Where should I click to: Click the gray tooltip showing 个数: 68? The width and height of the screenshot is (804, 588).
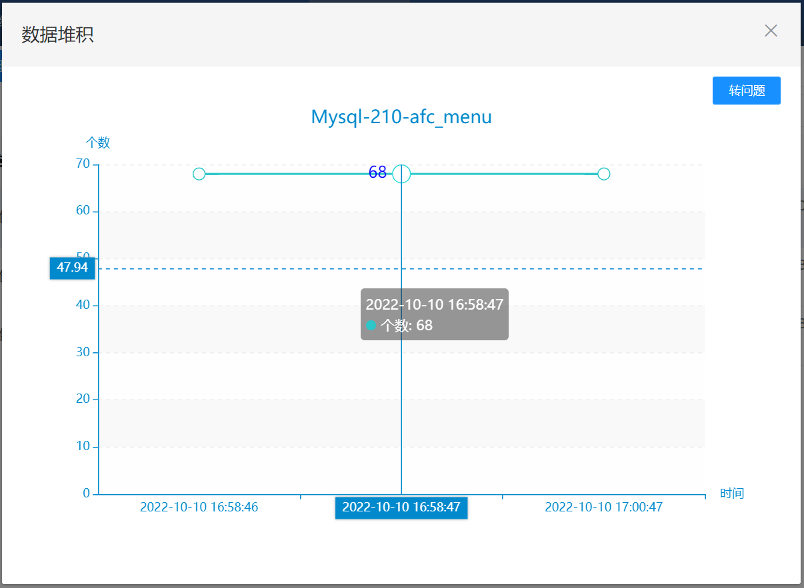click(434, 314)
